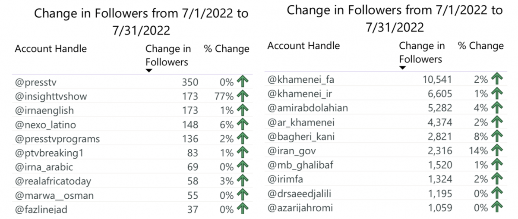Click the right table Account Handle header
The width and height of the screenshot is (518, 219).
(304, 46)
